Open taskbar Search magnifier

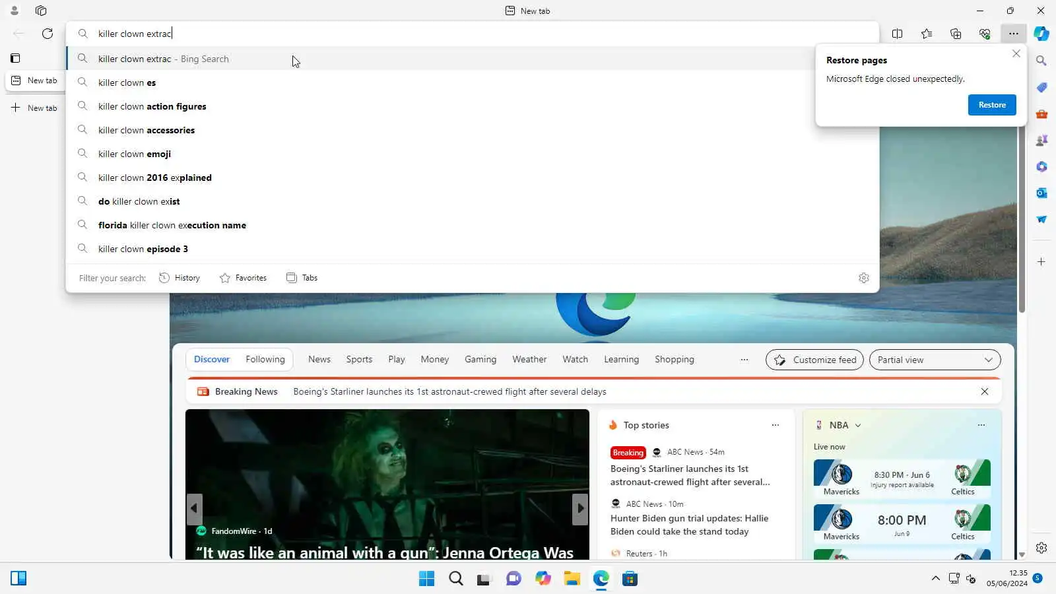coord(456,579)
